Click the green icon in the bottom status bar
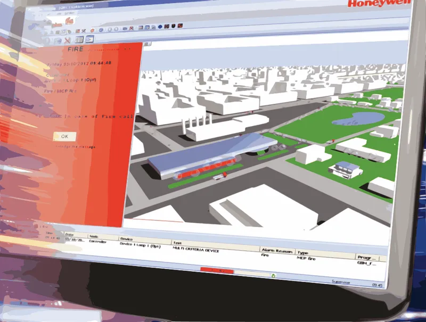 point(274,275)
